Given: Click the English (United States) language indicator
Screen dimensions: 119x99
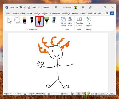Looking at the screenshot, I should click(37, 94).
